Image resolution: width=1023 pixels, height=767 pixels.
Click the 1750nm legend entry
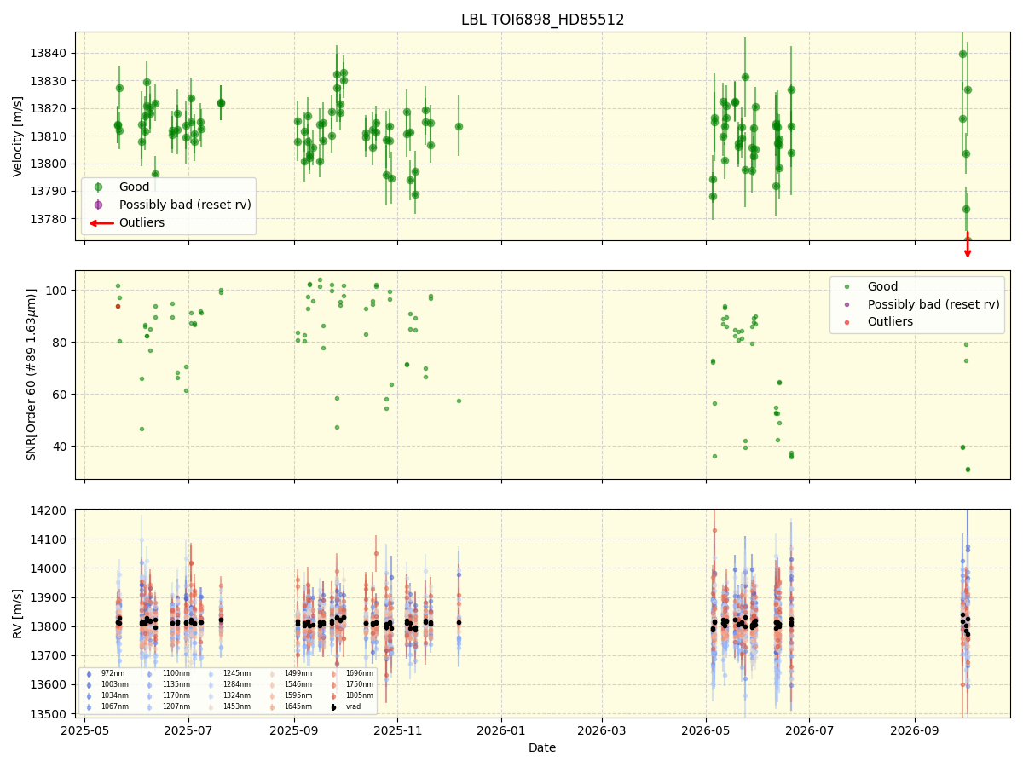360,684
